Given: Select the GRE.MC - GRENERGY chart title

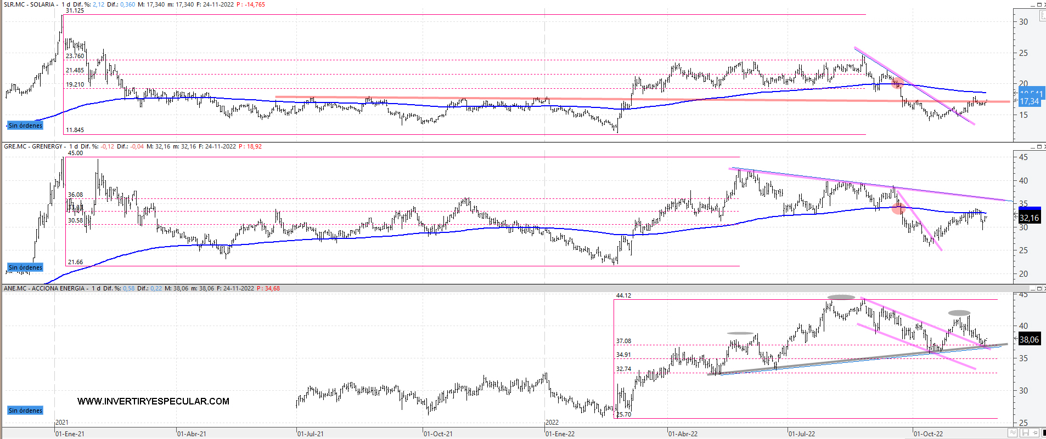Looking at the screenshot, I should point(33,146).
